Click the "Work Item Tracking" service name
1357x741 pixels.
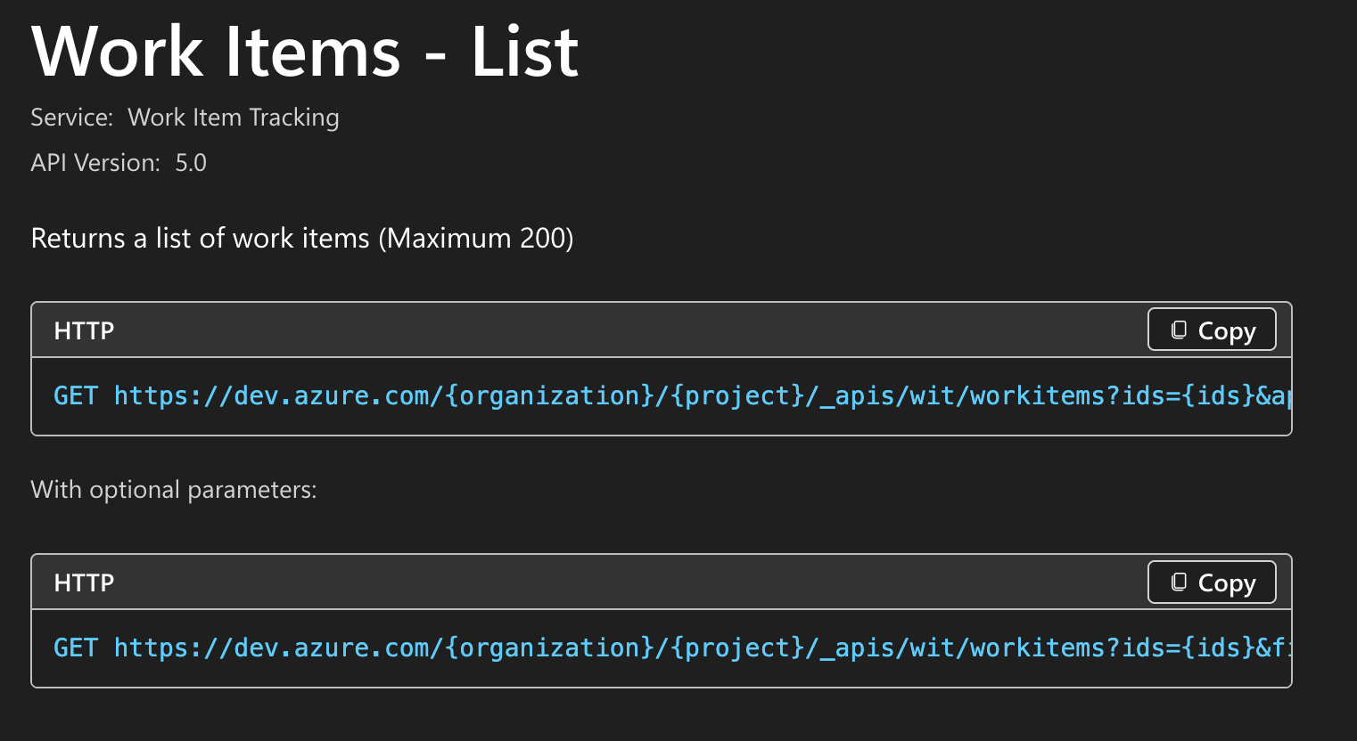point(234,118)
